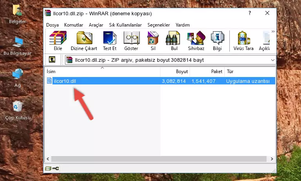Open the Araçlar menu

(x=96, y=25)
